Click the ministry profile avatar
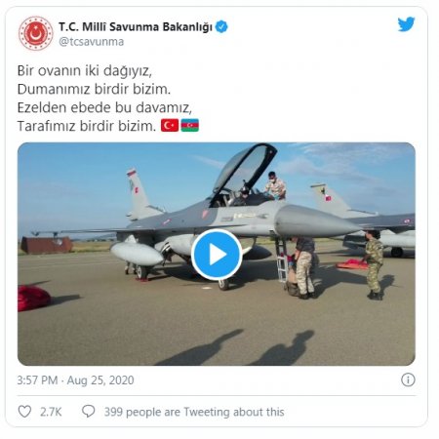 tap(35, 33)
